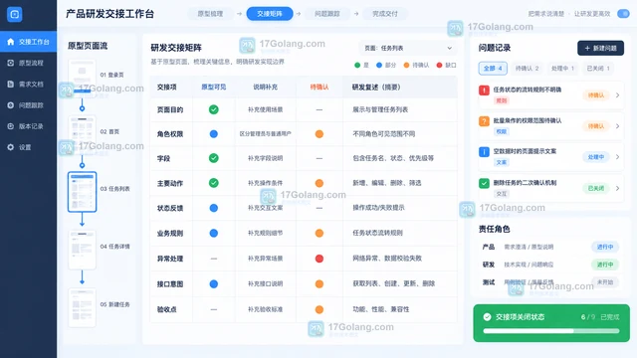Click the 原型流程 sidebar icon
Screen dimensions: 637x358
coord(11,63)
